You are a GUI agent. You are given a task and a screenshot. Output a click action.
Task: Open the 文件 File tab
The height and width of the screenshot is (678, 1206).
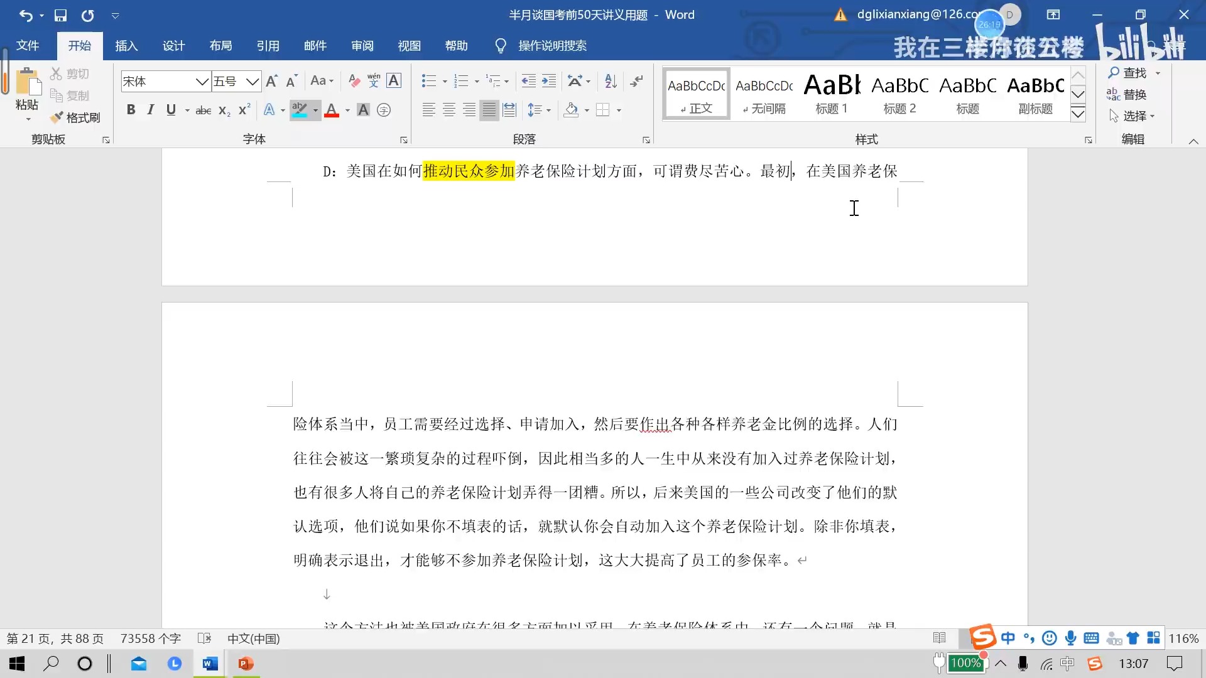pyautogui.click(x=28, y=45)
